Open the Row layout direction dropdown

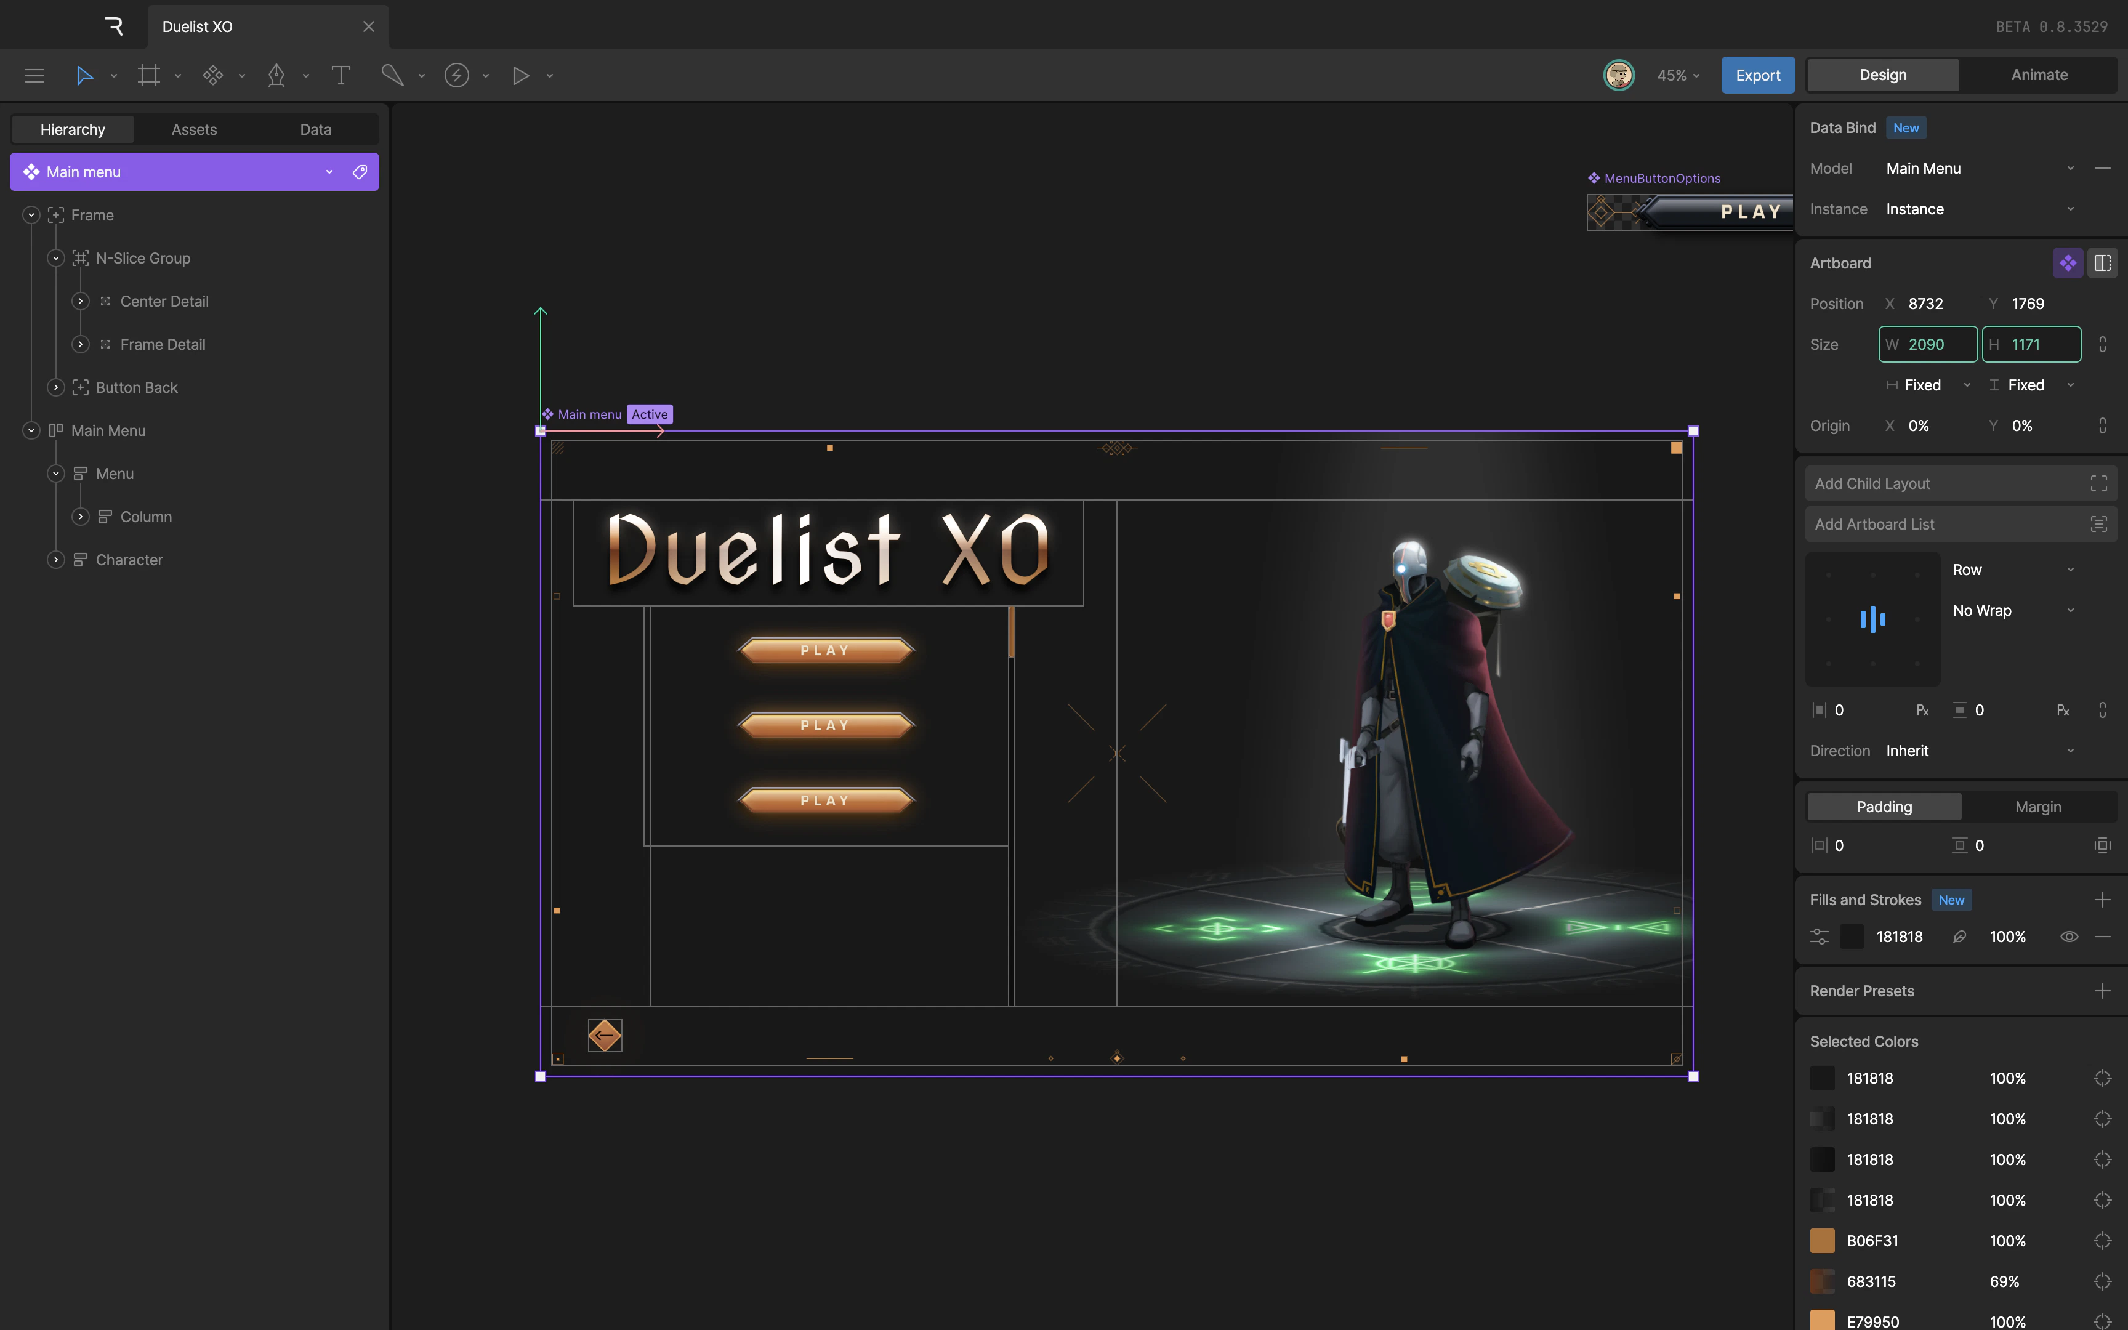pos(2013,570)
